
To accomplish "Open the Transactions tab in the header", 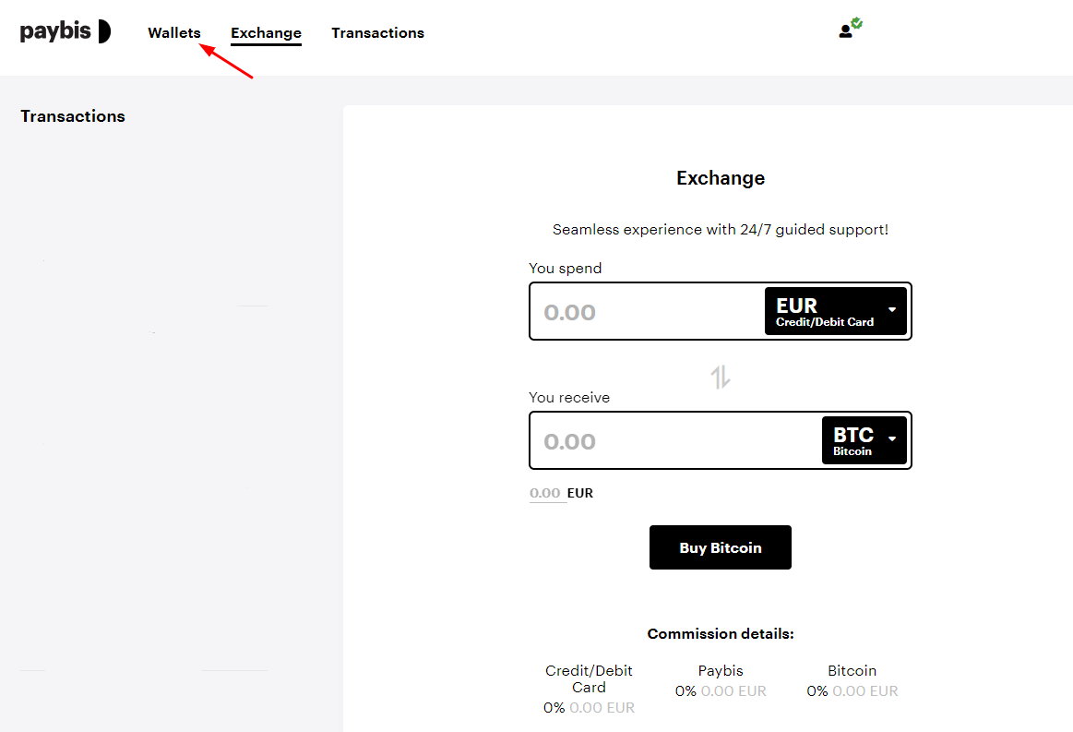I will 377,32.
